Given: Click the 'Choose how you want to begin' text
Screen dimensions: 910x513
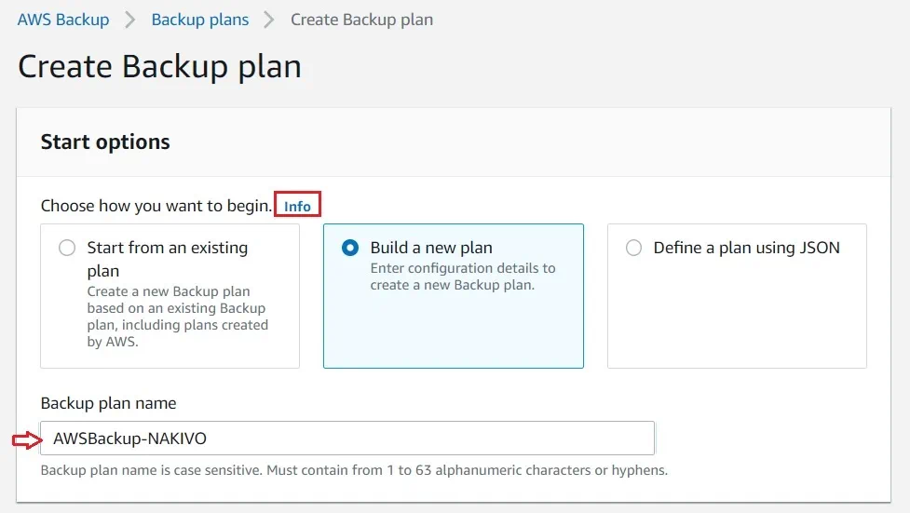Looking at the screenshot, I should [x=156, y=206].
